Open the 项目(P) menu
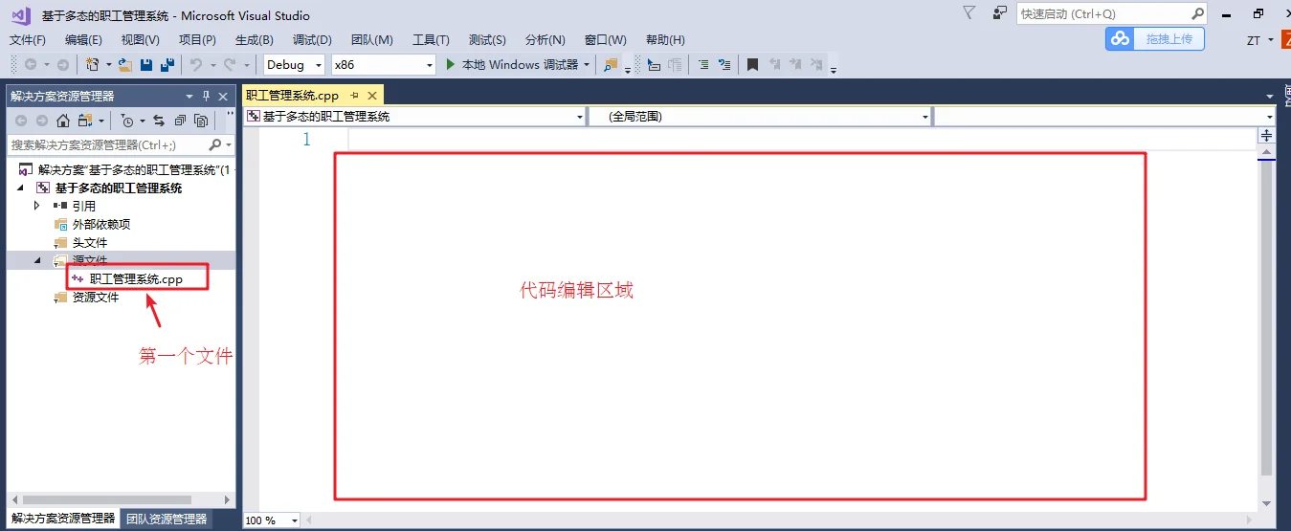 (x=197, y=39)
